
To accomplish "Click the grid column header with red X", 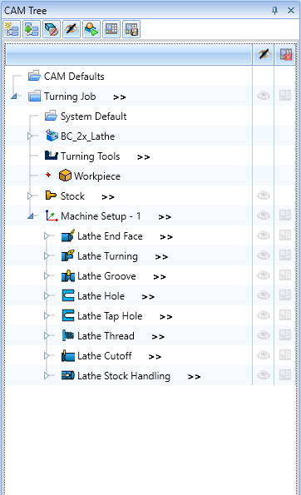I will (285, 54).
